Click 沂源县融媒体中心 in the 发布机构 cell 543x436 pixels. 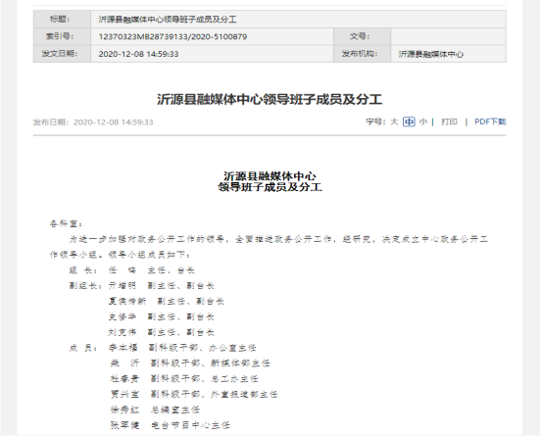point(431,54)
